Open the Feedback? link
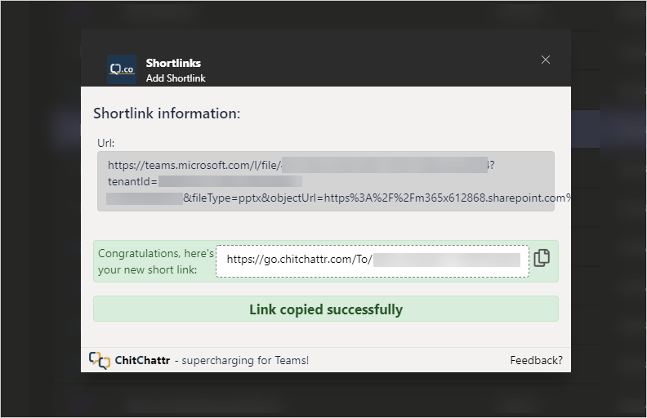Viewport: 647px width, 418px height. (536, 360)
